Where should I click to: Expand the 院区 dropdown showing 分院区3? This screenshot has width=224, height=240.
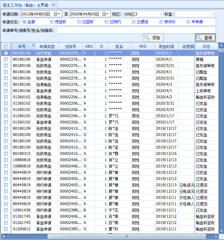pyautogui.click(x=161, y=14)
